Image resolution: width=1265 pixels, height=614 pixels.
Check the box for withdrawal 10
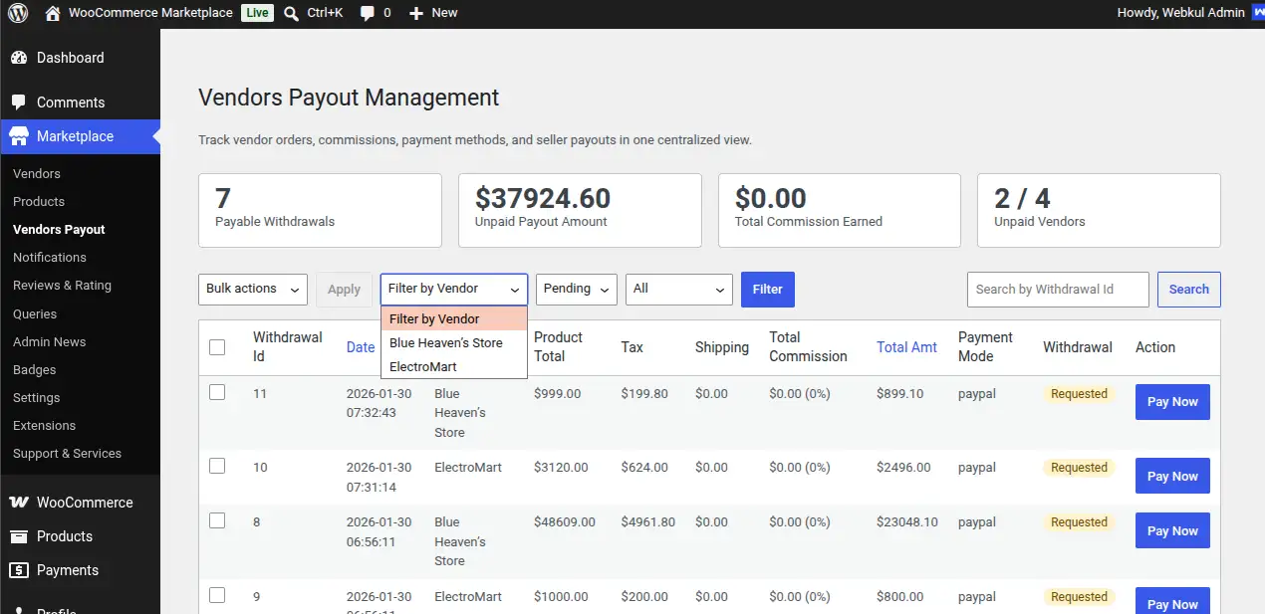pos(217,466)
